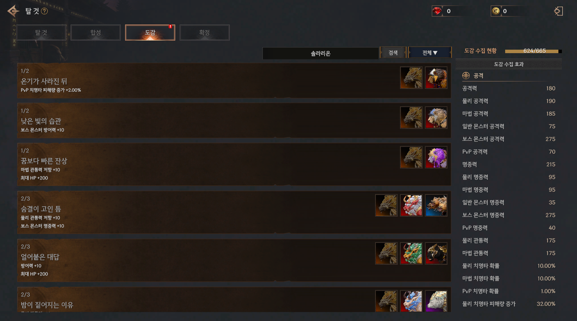The image size is (577, 321).
Task: Select the purple lion mount icon
Action: tap(436, 158)
